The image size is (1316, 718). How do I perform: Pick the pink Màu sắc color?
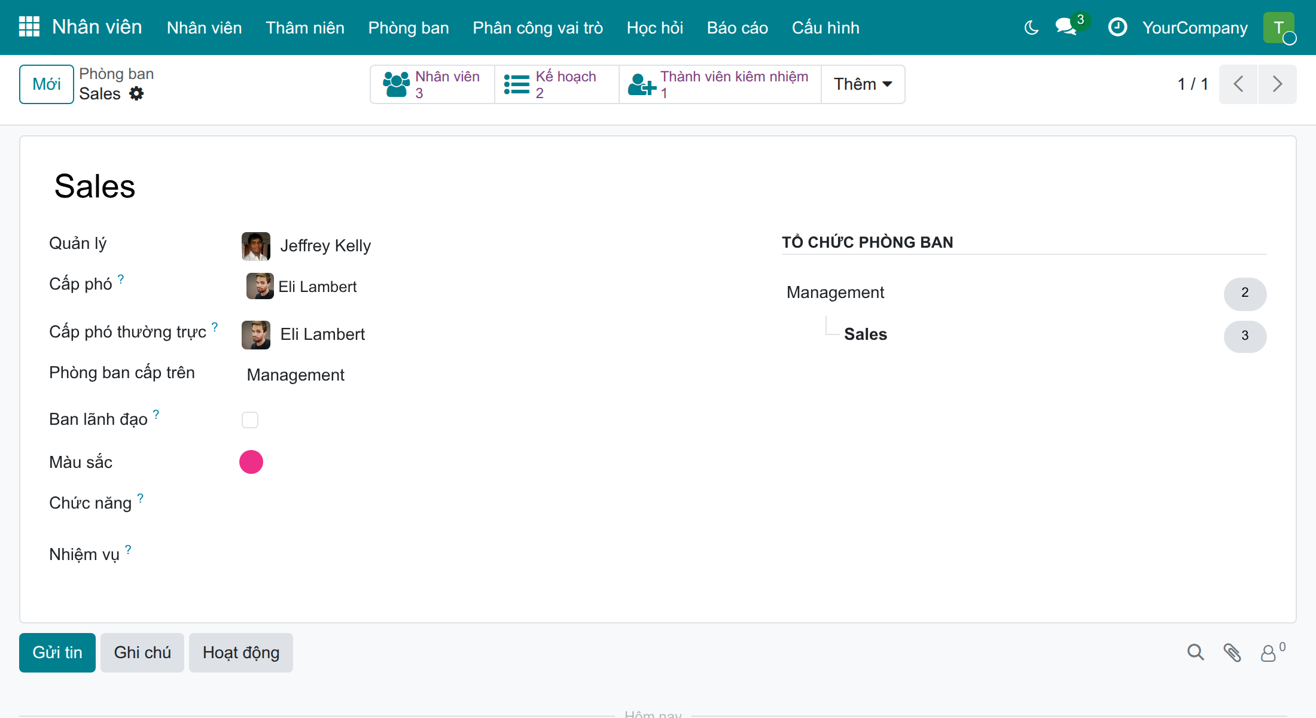point(251,462)
